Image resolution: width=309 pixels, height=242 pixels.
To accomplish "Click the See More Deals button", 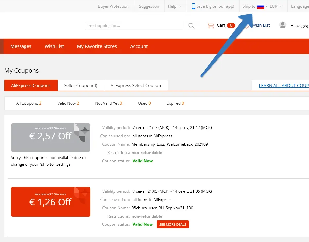I will pos(173,224).
